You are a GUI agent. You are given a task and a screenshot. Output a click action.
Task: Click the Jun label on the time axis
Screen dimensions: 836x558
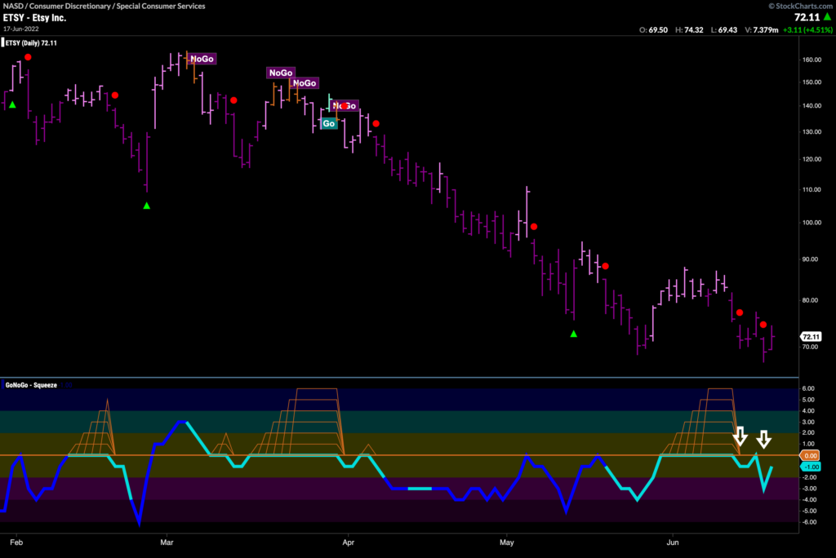pyautogui.click(x=673, y=542)
